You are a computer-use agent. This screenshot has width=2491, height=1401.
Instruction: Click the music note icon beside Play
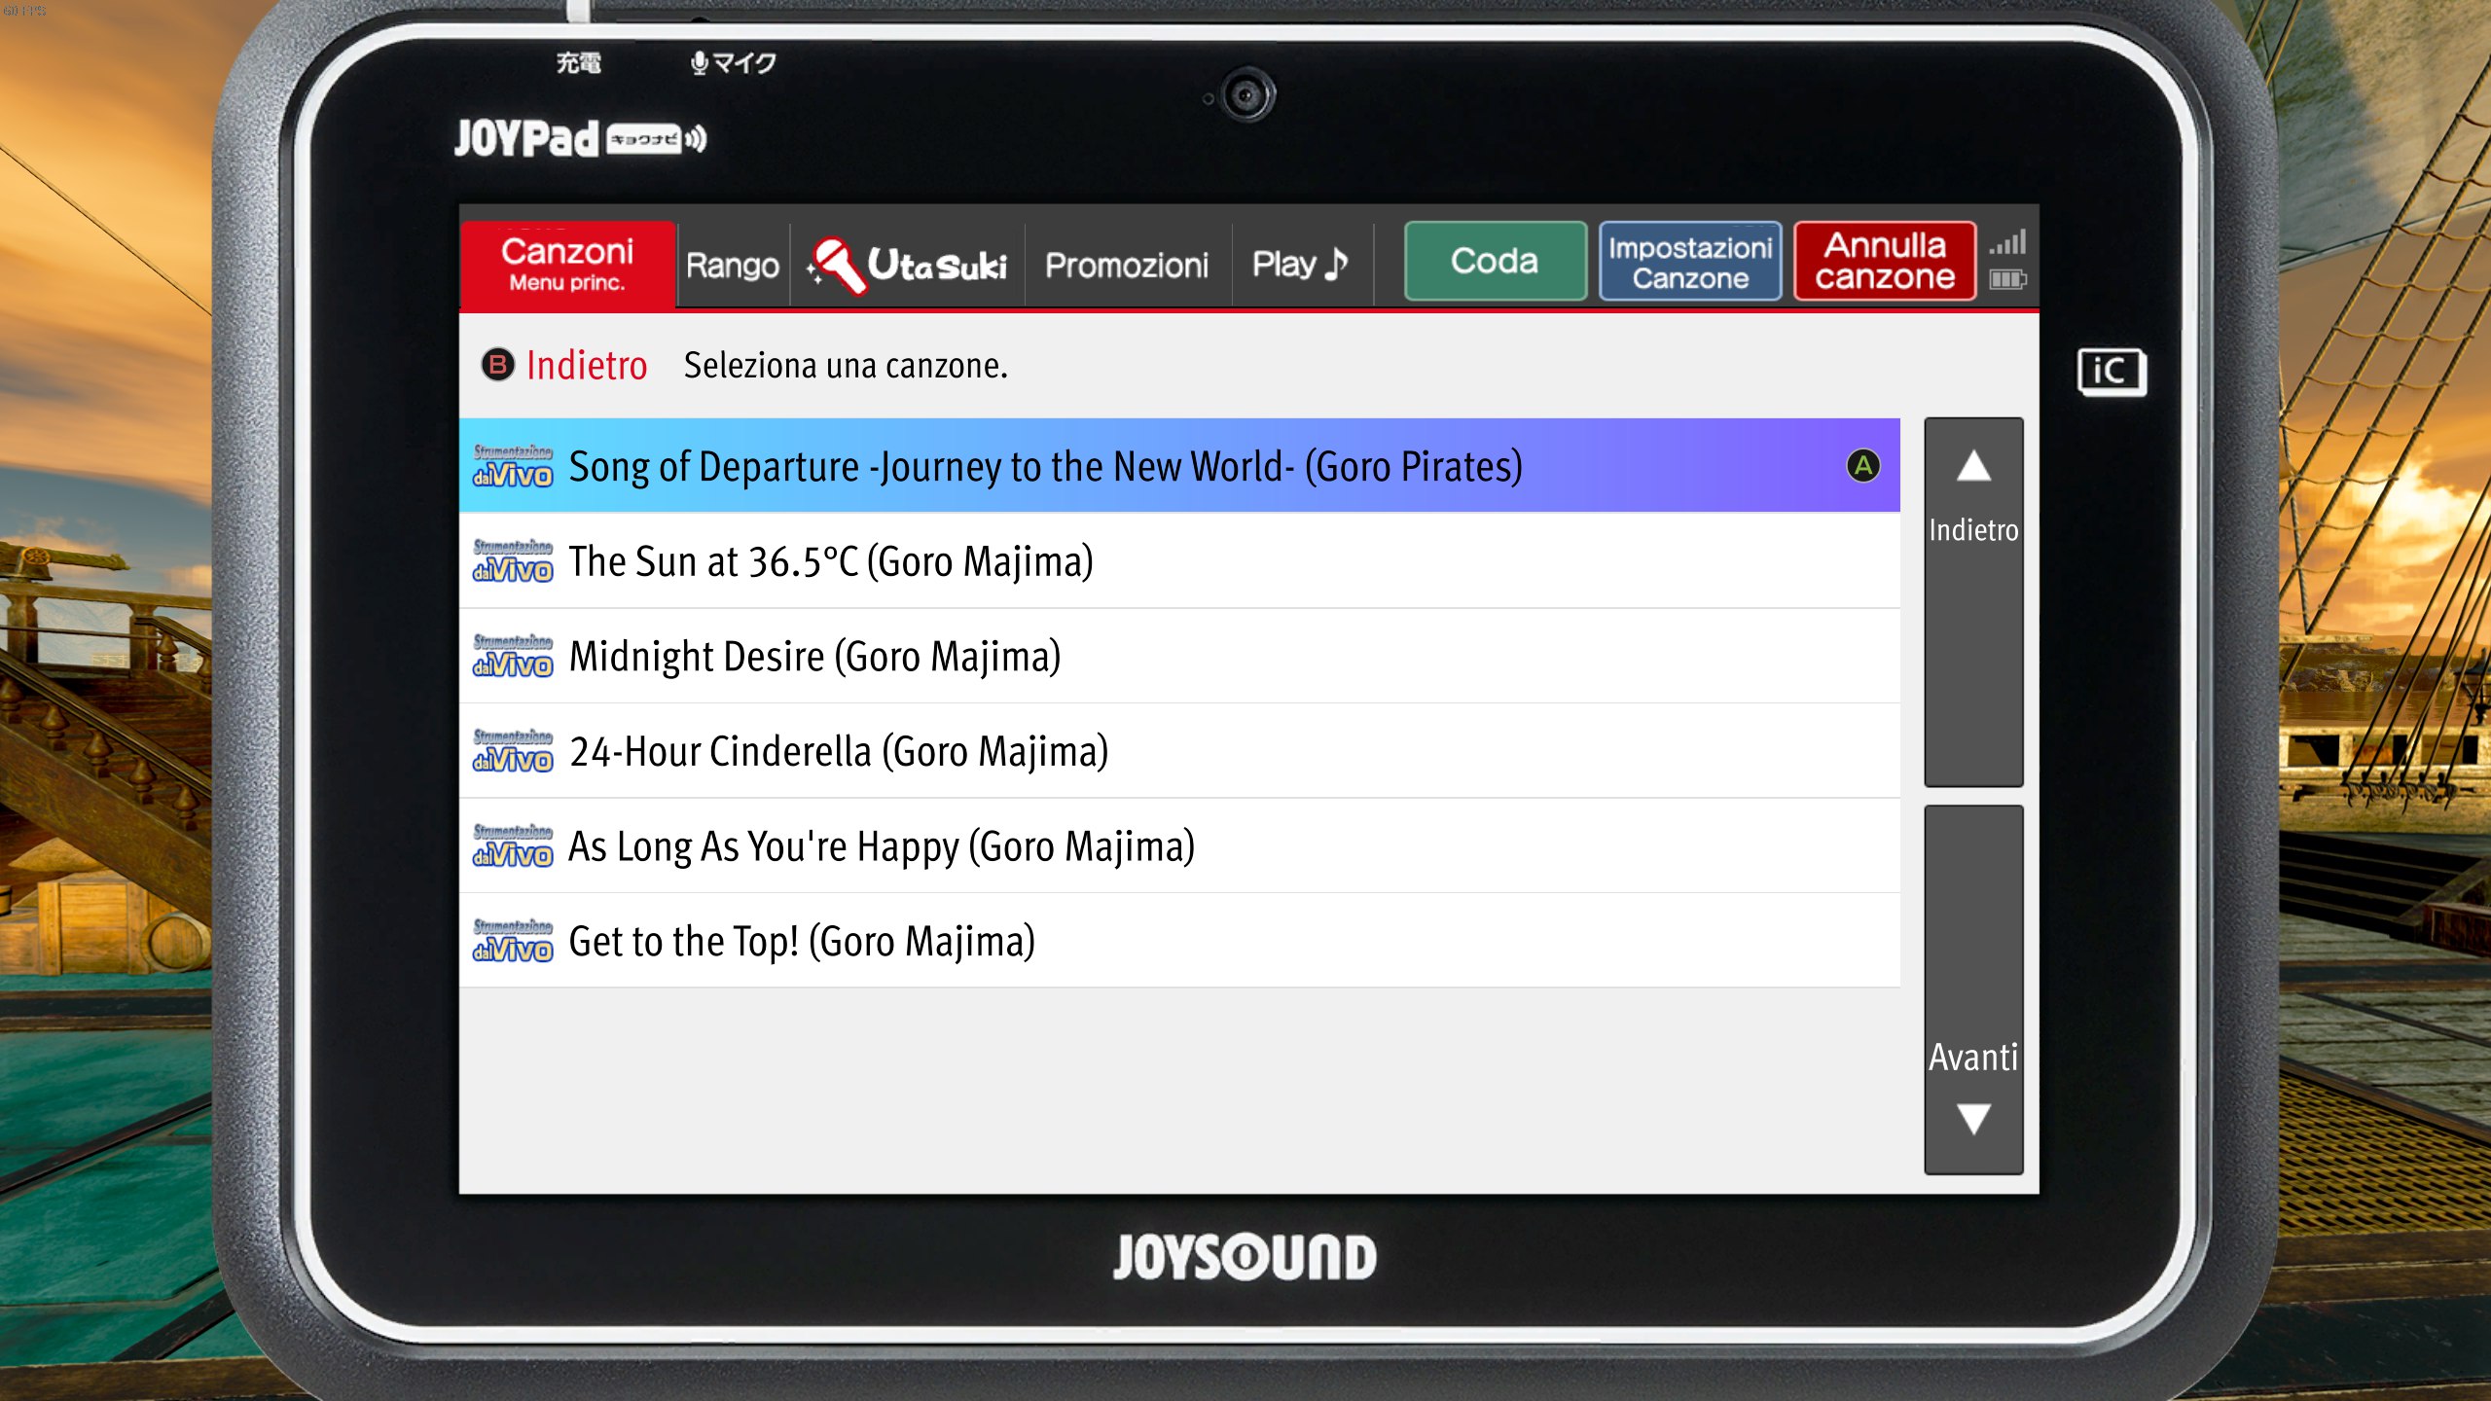pyautogui.click(x=1336, y=264)
